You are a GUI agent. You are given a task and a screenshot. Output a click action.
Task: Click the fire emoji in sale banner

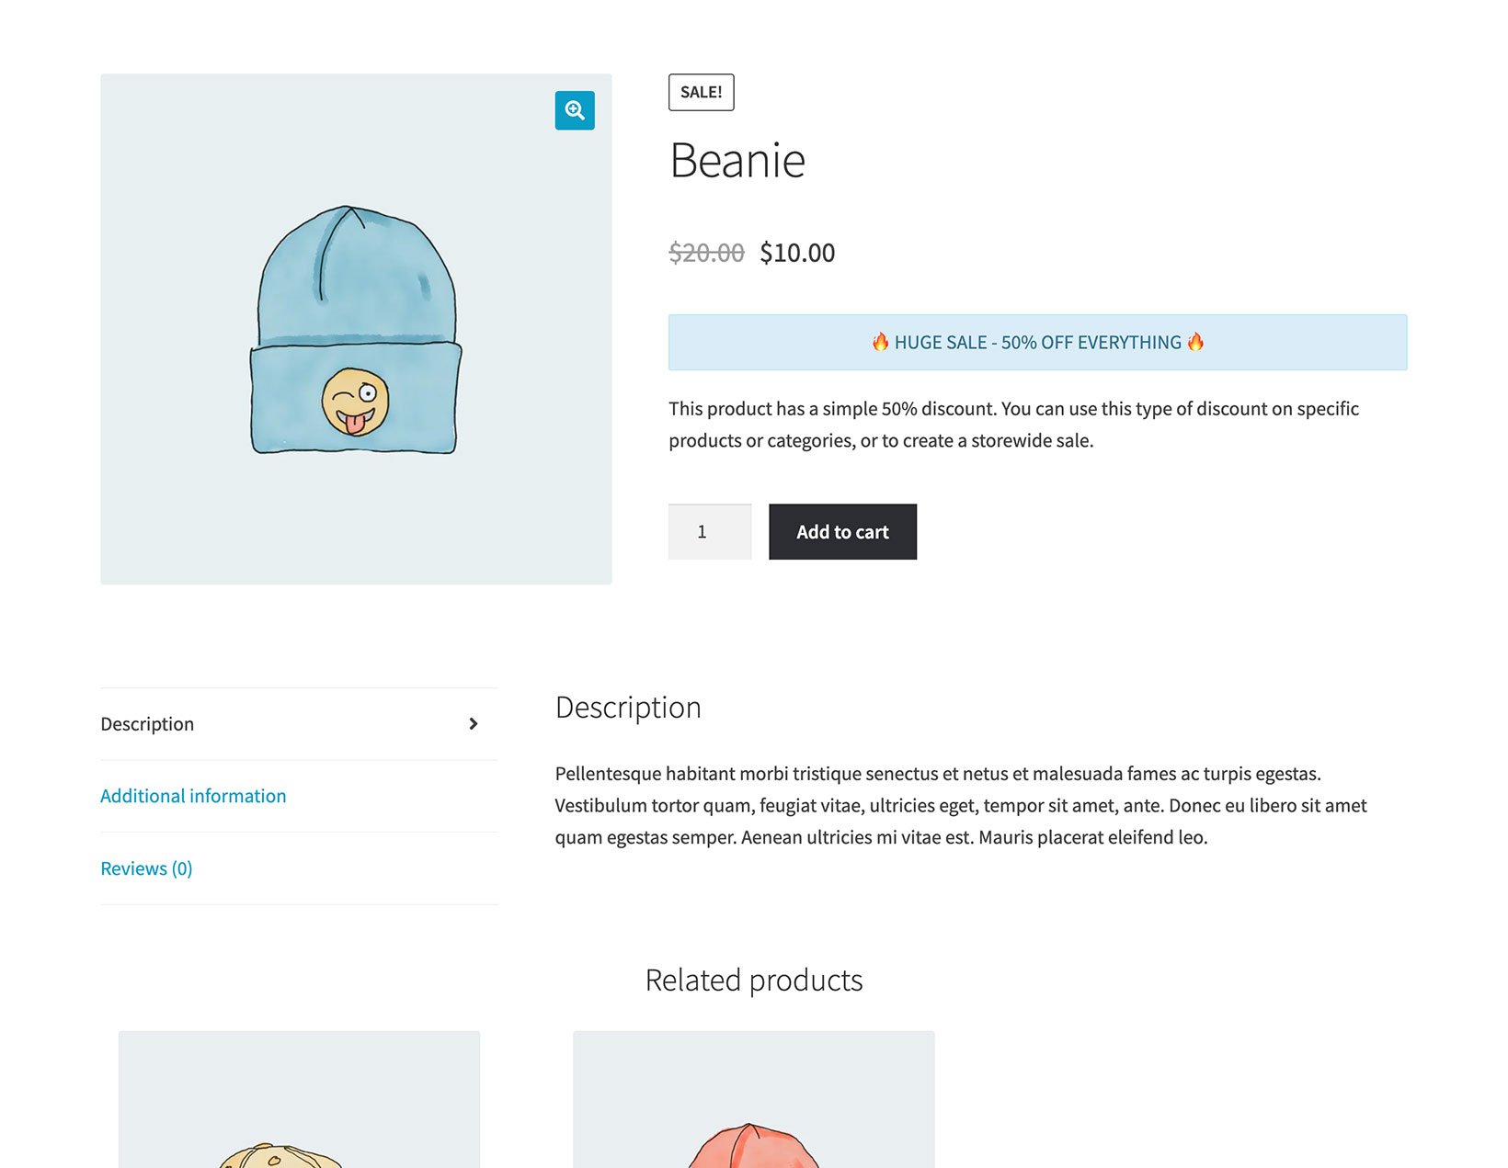(x=879, y=341)
